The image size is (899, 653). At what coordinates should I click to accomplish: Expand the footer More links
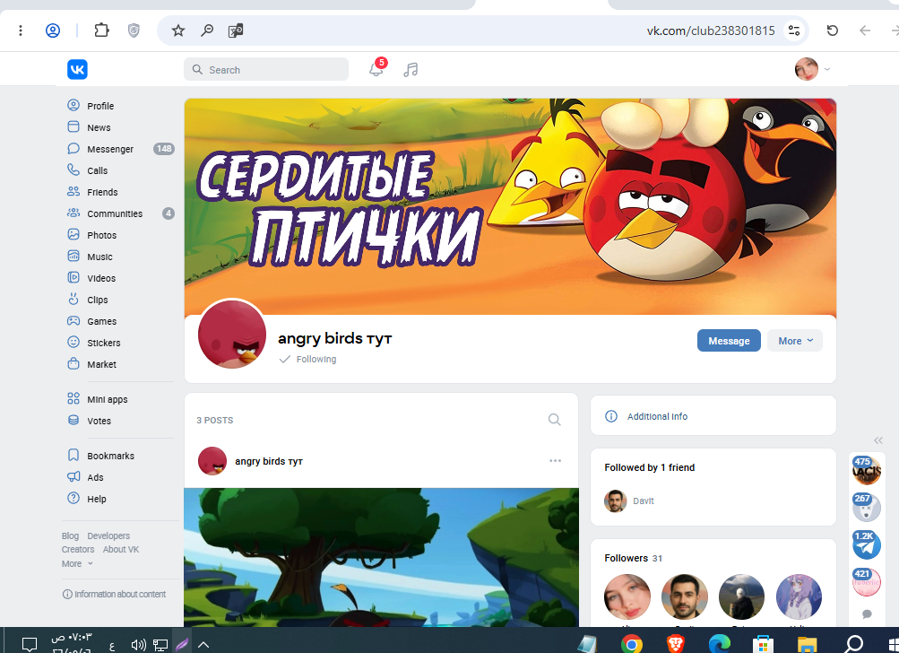click(77, 563)
